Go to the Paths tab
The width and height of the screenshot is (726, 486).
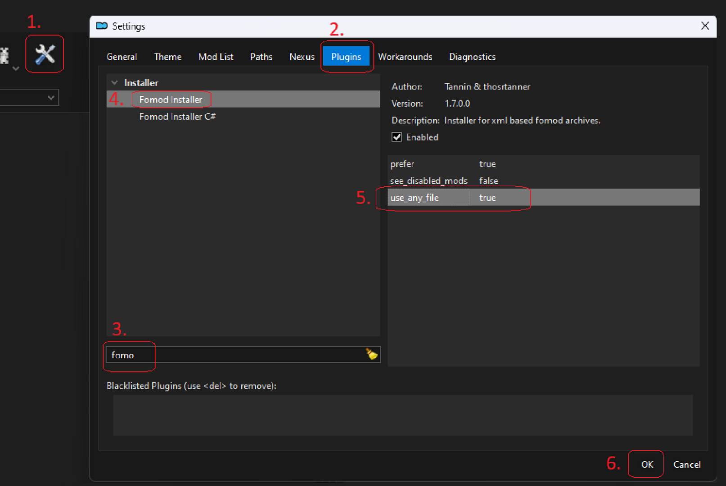[261, 57]
